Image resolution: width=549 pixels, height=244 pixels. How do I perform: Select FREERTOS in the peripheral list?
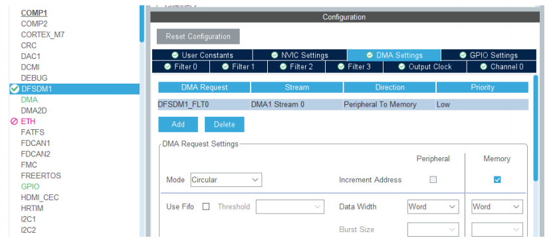(x=41, y=176)
